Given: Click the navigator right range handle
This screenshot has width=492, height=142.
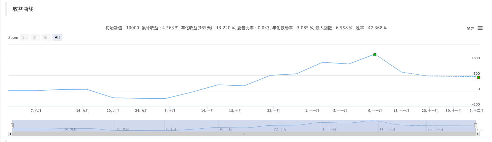Looking at the screenshot, I should 475,126.
